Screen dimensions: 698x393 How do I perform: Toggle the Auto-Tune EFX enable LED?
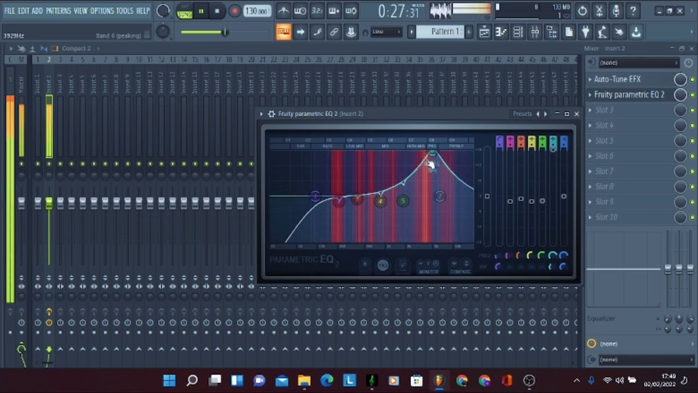pyautogui.click(x=693, y=80)
